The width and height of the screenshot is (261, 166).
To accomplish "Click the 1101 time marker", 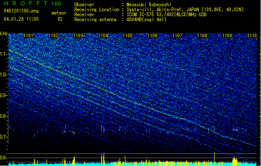I will pyautogui.click(x=28, y=36).
